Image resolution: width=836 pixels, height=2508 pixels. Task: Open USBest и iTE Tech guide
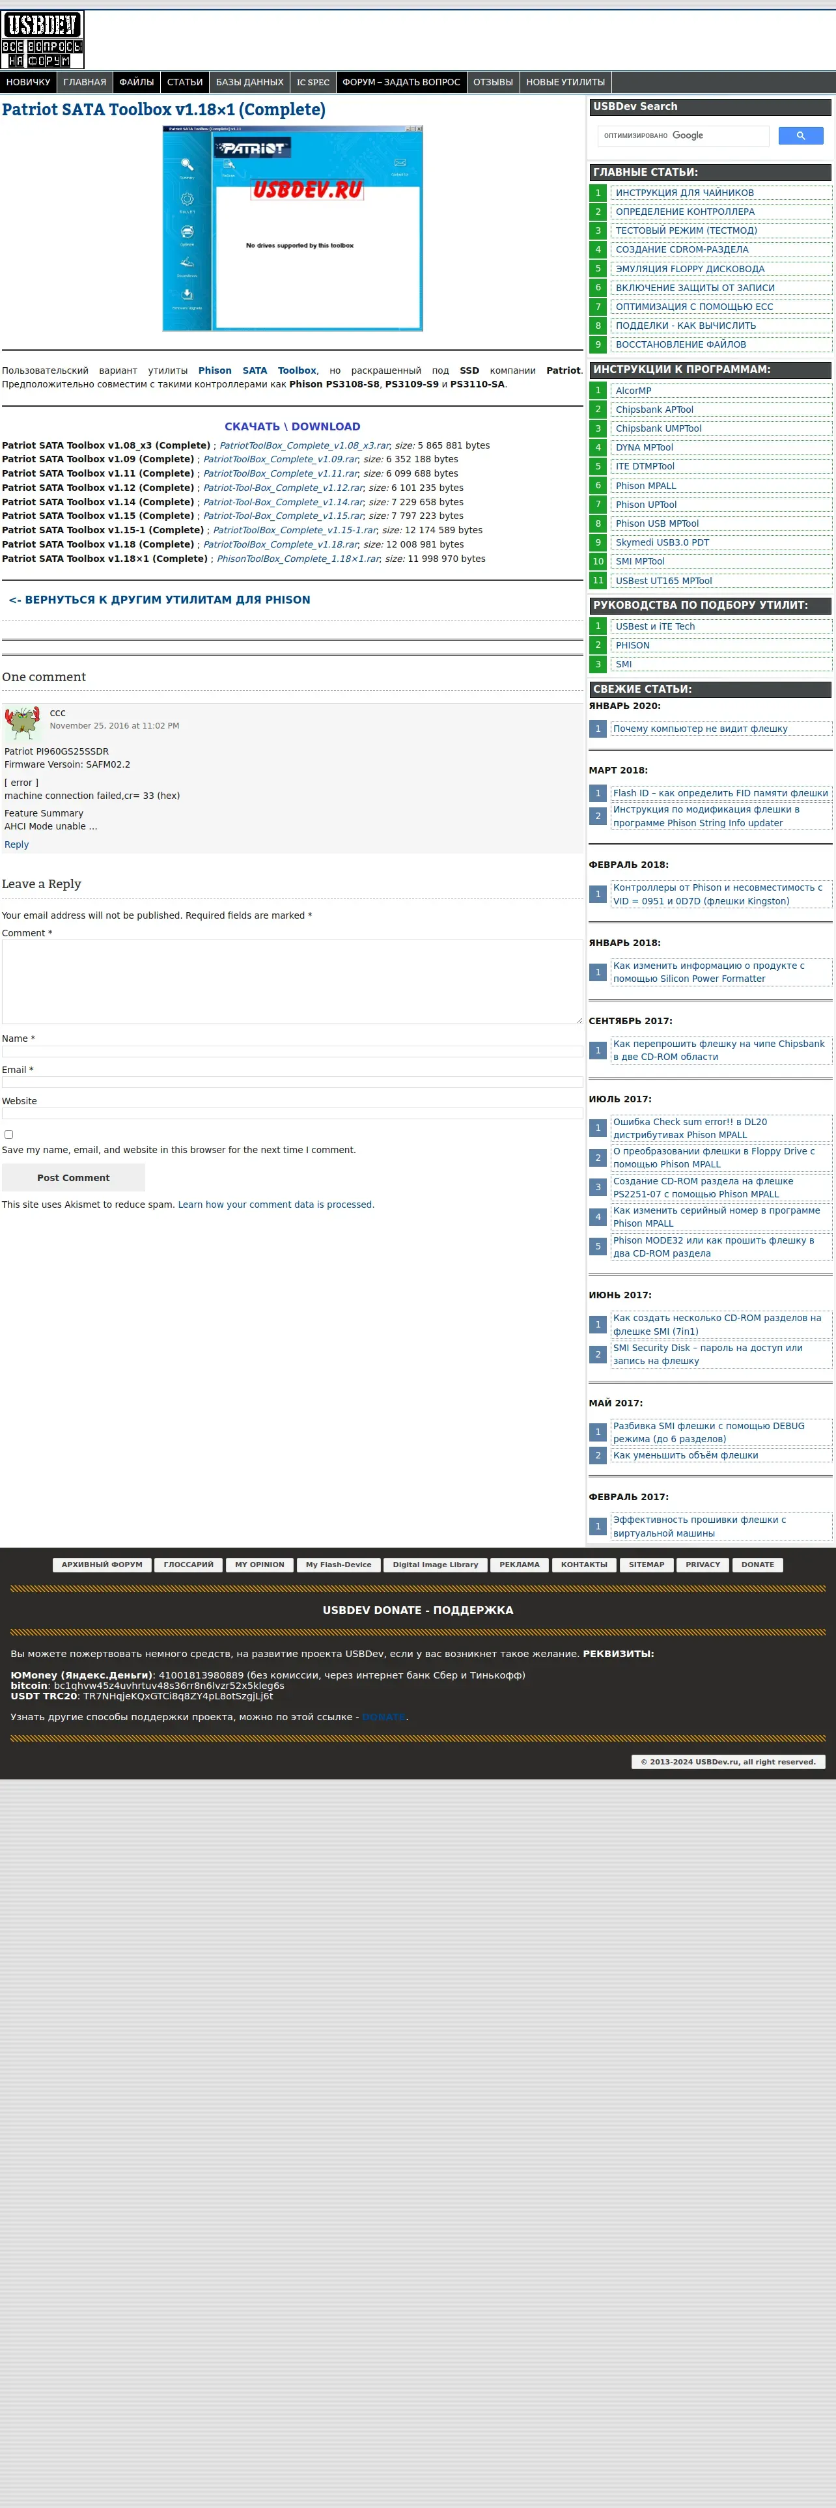(x=720, y=627)
